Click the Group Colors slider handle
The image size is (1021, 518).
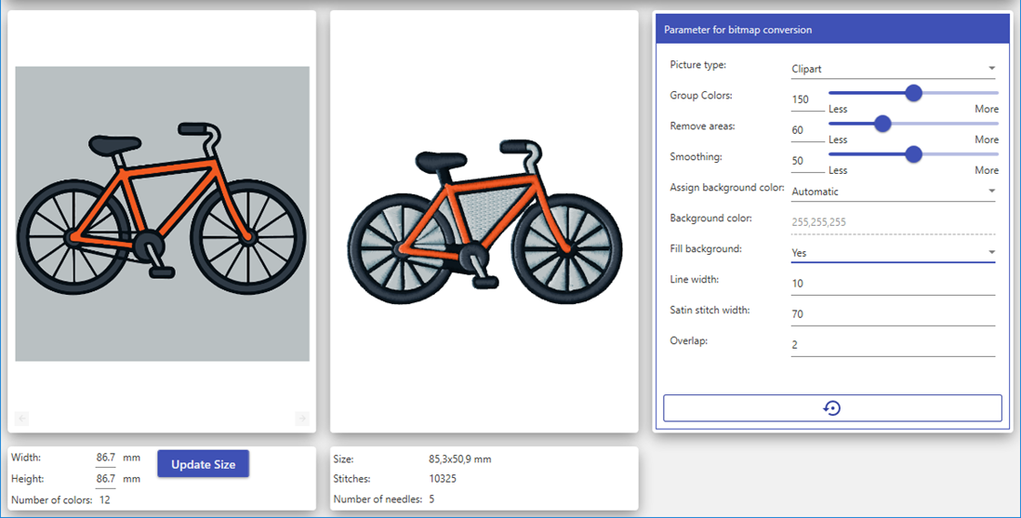(x=913, y=93)
